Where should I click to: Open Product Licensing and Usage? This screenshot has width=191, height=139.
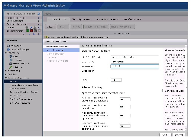click(x=25, y=85)
